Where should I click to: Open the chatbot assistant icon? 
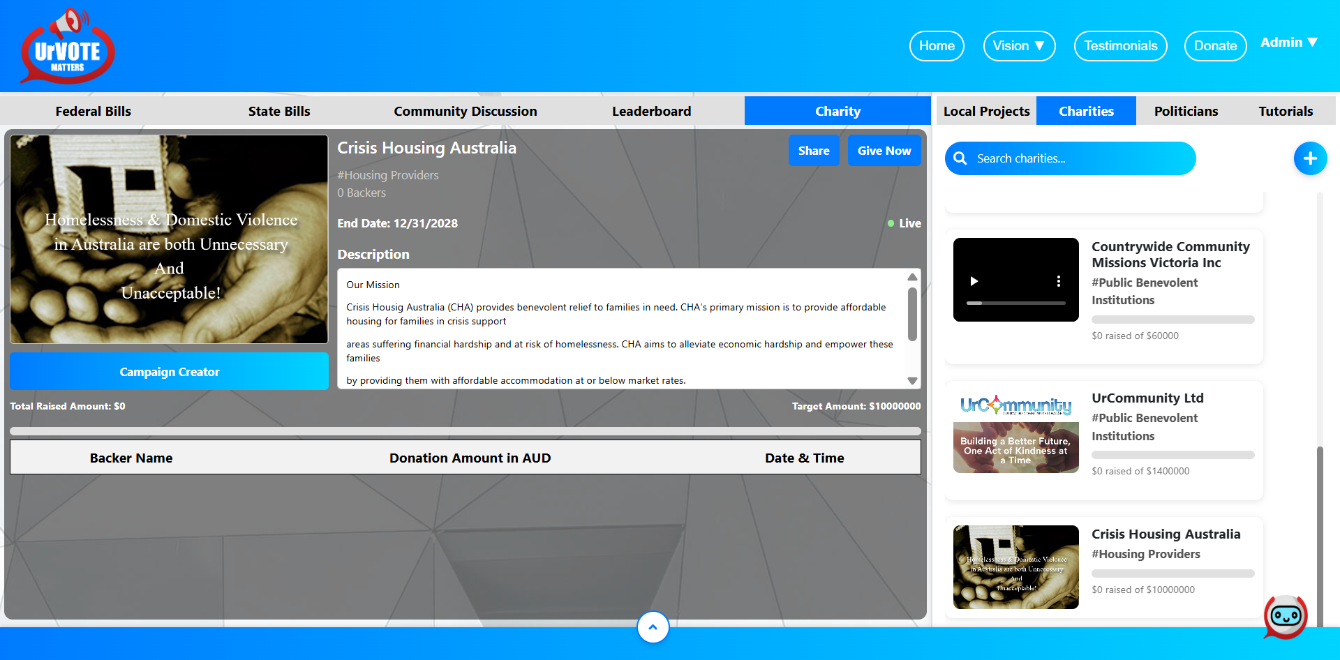click(x=1286, y=616)
